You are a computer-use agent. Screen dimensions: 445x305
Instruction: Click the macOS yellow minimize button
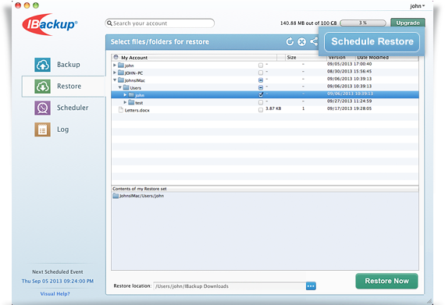(x=27, y=5)
